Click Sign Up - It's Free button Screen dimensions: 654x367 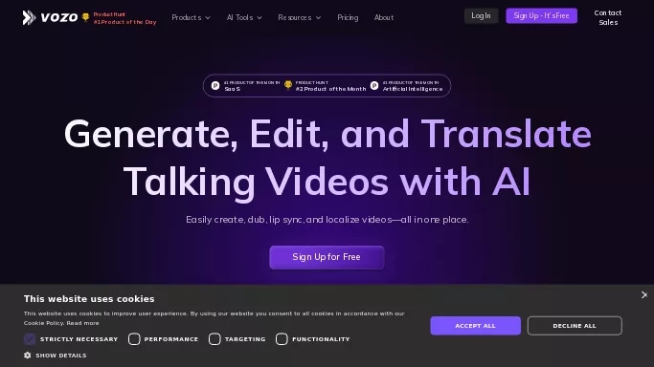point(541,16)
